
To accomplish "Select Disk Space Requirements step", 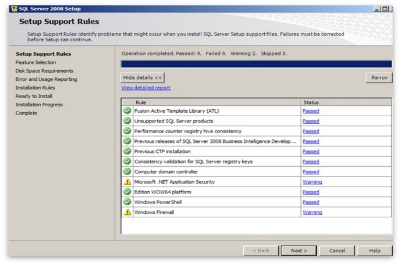I will [44, 71].
